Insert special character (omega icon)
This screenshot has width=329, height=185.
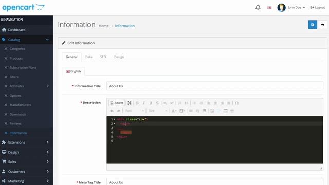(x=236, y=103)
